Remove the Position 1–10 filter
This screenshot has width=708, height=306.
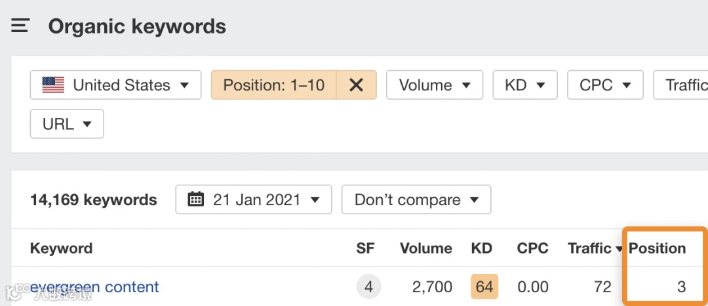pos(356,85)
